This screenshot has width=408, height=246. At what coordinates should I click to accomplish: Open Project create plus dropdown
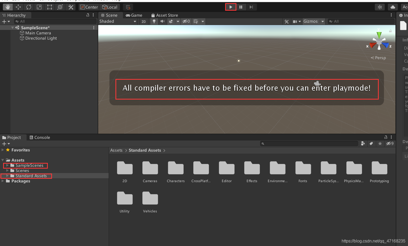pyautogui.click(x=6, y=144)
